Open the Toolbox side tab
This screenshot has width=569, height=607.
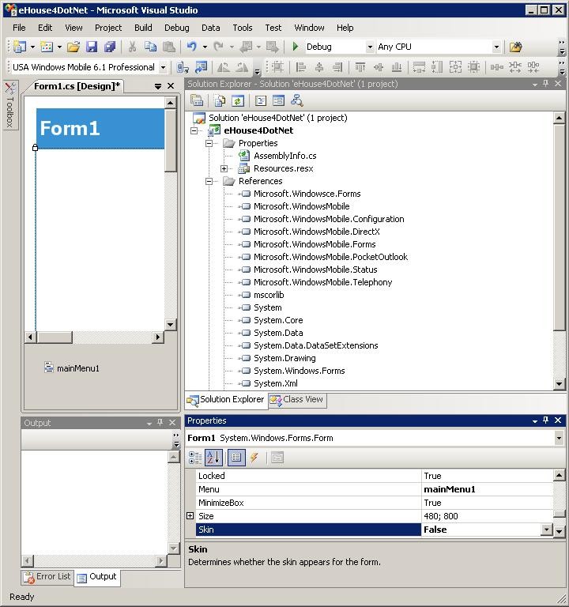click(x=10, y=106)
